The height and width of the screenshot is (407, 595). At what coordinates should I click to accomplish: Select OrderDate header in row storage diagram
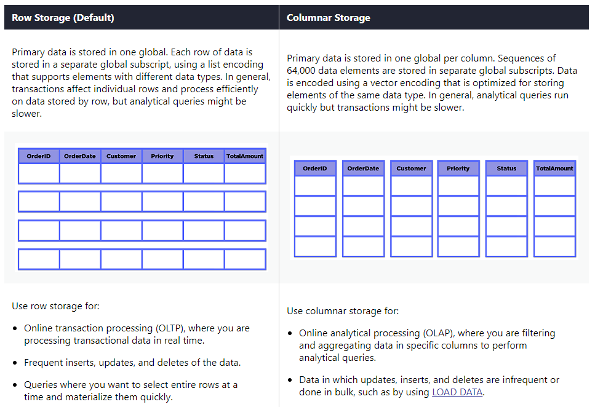(x=80, y=156)
